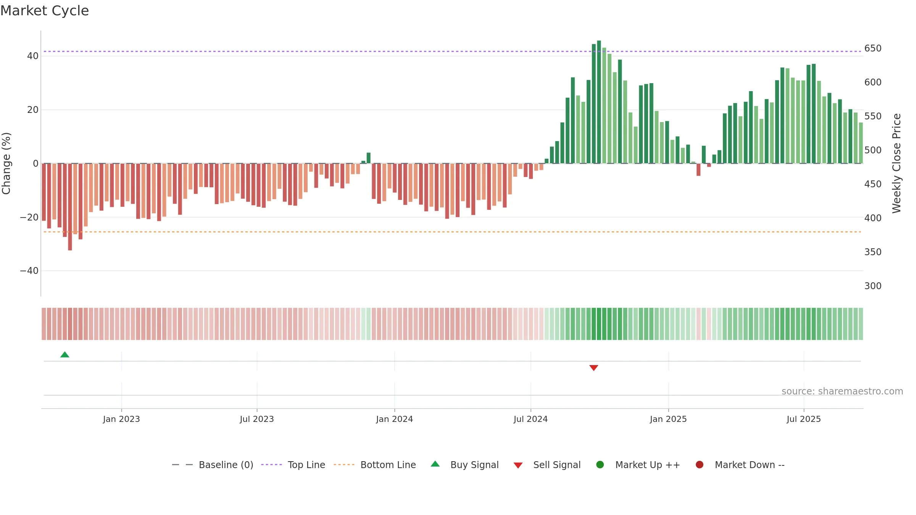Toggle Market Up ++ legend entry
Viewport: 916px width, 515px height.
click(x=638, y=465)
